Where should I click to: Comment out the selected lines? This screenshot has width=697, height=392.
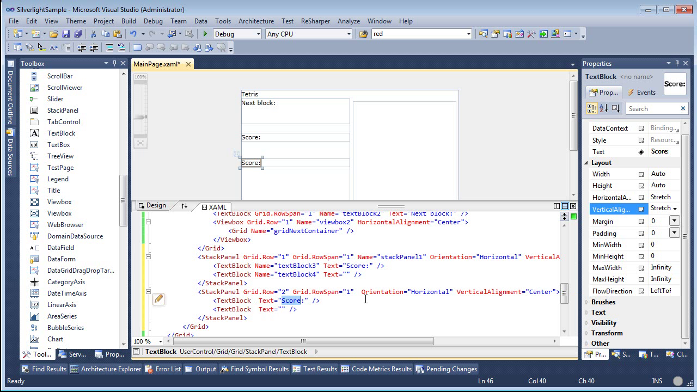tap(109, 48)
